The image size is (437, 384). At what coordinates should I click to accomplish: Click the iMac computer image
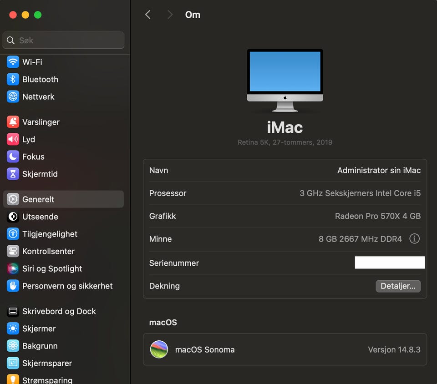(285, 80)
